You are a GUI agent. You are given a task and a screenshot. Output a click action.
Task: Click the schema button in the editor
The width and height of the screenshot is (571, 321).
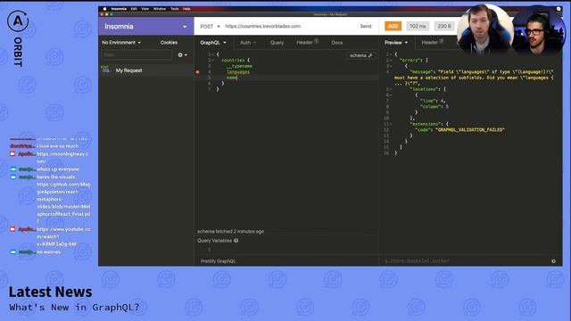pyautogui.click(x=360, y=55)
